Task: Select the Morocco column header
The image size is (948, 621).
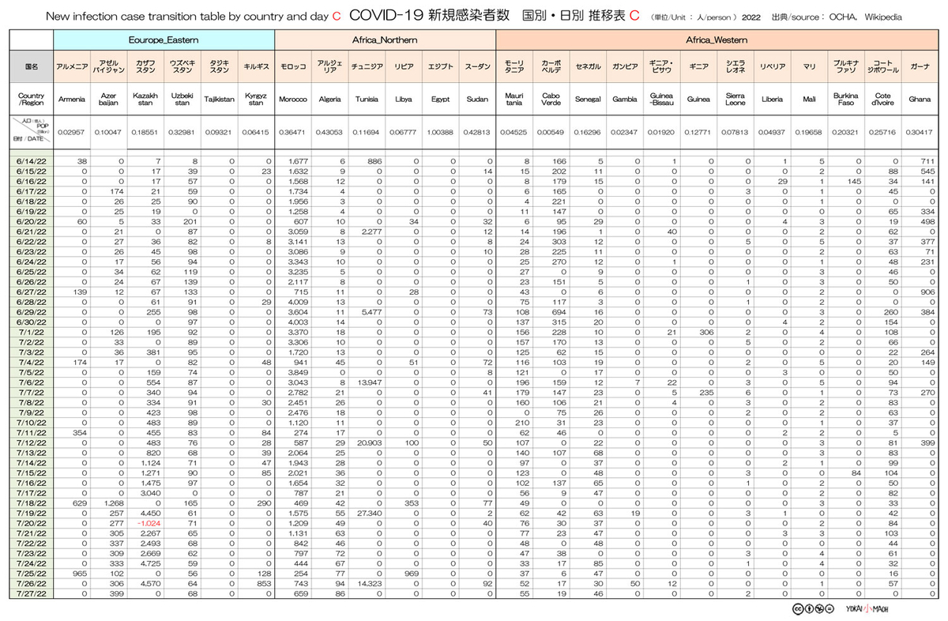Action: pyautogui.click(x=293, y=100)
